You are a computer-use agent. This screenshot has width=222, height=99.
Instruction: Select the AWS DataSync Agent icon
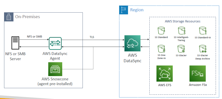(55, 43)
